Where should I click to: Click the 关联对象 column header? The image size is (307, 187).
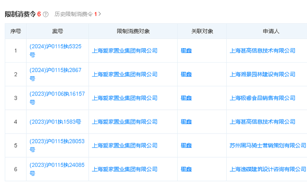(x=202, y=31)
